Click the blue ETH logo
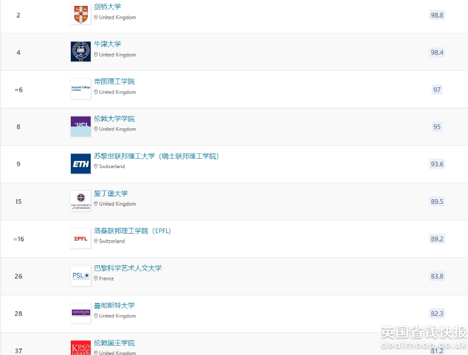Screen dimensions: 468x355 click(x=81, y=164)
